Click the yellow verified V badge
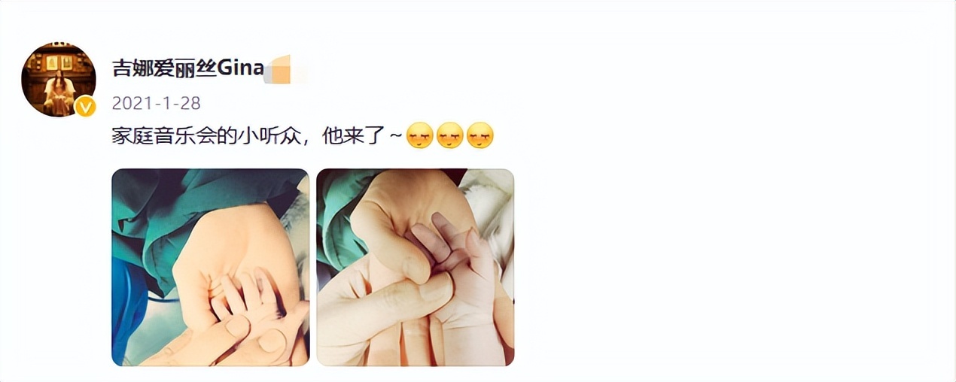956x382 pixels. pos(85,106)
